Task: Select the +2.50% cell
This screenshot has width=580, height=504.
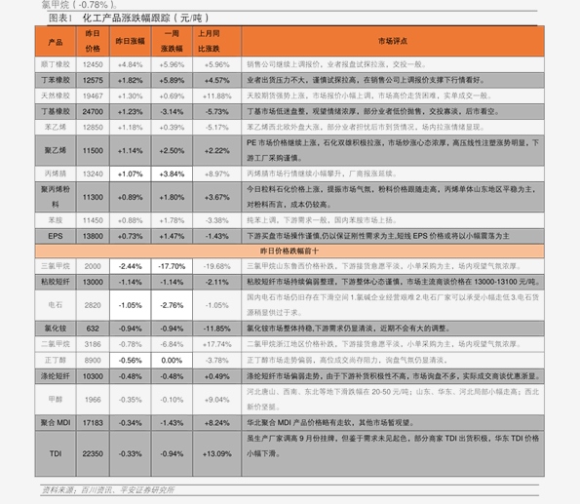Action: 172,150
